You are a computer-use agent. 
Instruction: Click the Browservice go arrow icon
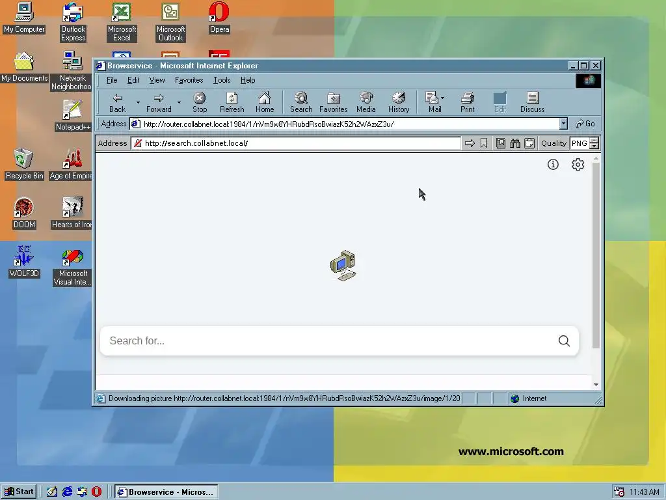click(x=470, y=143)
